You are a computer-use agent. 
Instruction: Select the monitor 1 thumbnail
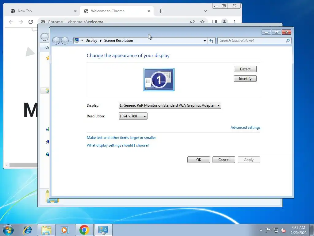[x=159, y=80]
